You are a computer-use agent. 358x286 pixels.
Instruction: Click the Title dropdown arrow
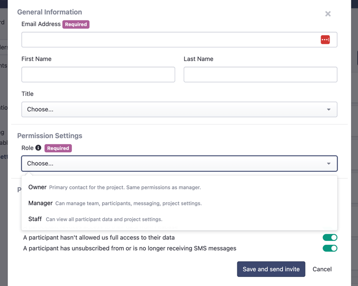click(x=329, y=110)
